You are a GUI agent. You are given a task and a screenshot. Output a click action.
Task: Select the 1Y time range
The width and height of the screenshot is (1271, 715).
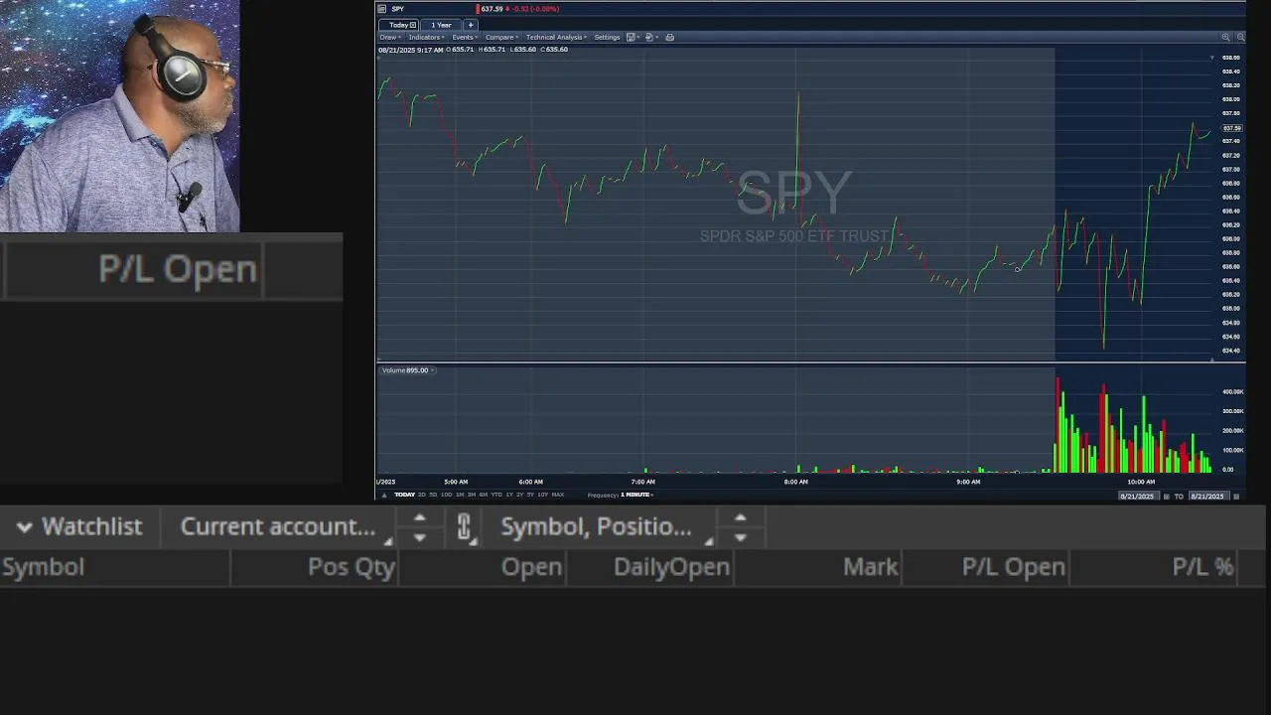pyautogui.click(x=509, y=495)
